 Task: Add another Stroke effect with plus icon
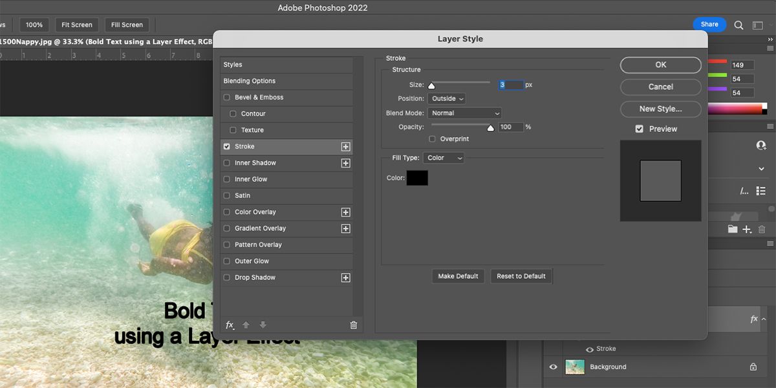tap(345, 147)
